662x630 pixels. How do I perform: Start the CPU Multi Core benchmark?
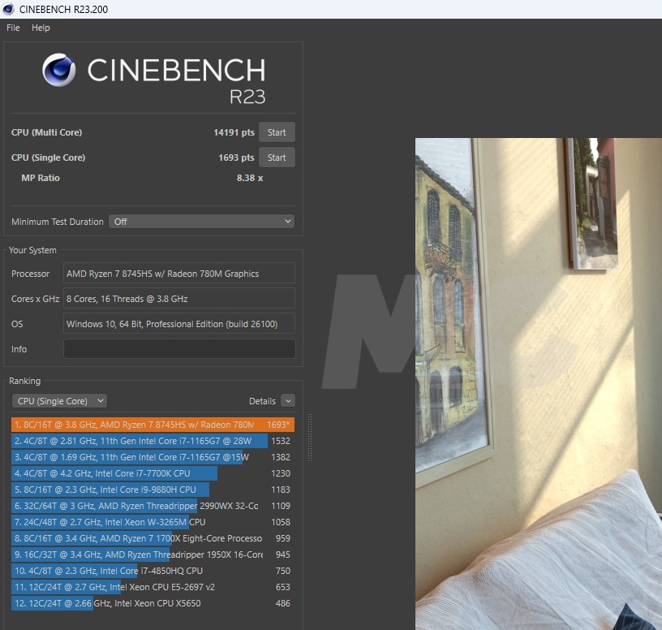coord(277,132)
